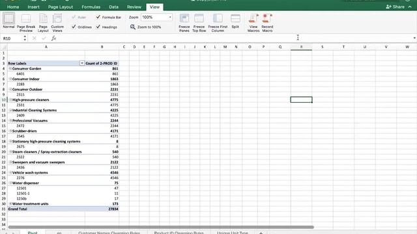Click the Grand Total cell
This screenshot has height=234, width=417.
pos(46,209)
